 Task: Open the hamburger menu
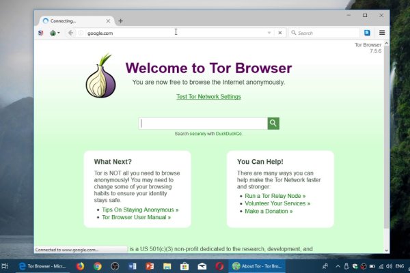point(382,33)
